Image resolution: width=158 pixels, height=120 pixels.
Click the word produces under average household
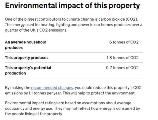(x=14, y=48)
